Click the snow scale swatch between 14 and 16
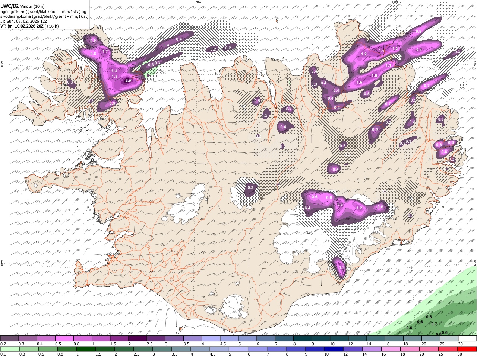This screenshot has height=357, width=477. pos(376,339)
